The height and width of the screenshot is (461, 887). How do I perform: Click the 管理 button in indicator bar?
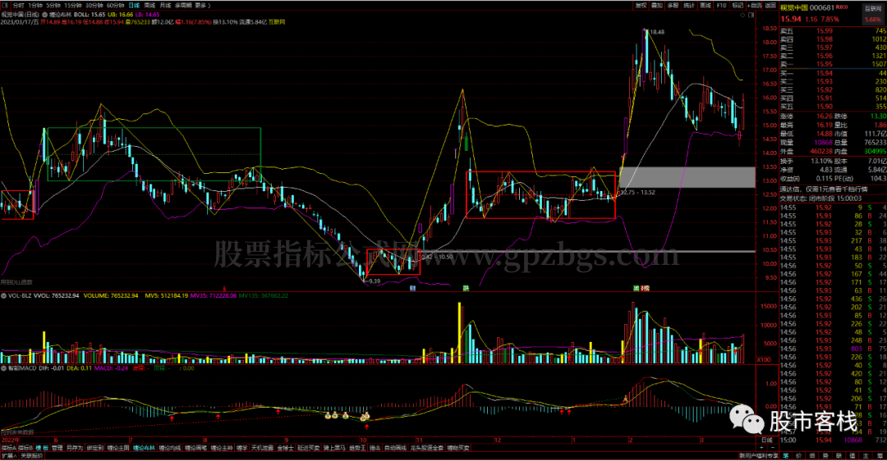(x=57, y=448)
